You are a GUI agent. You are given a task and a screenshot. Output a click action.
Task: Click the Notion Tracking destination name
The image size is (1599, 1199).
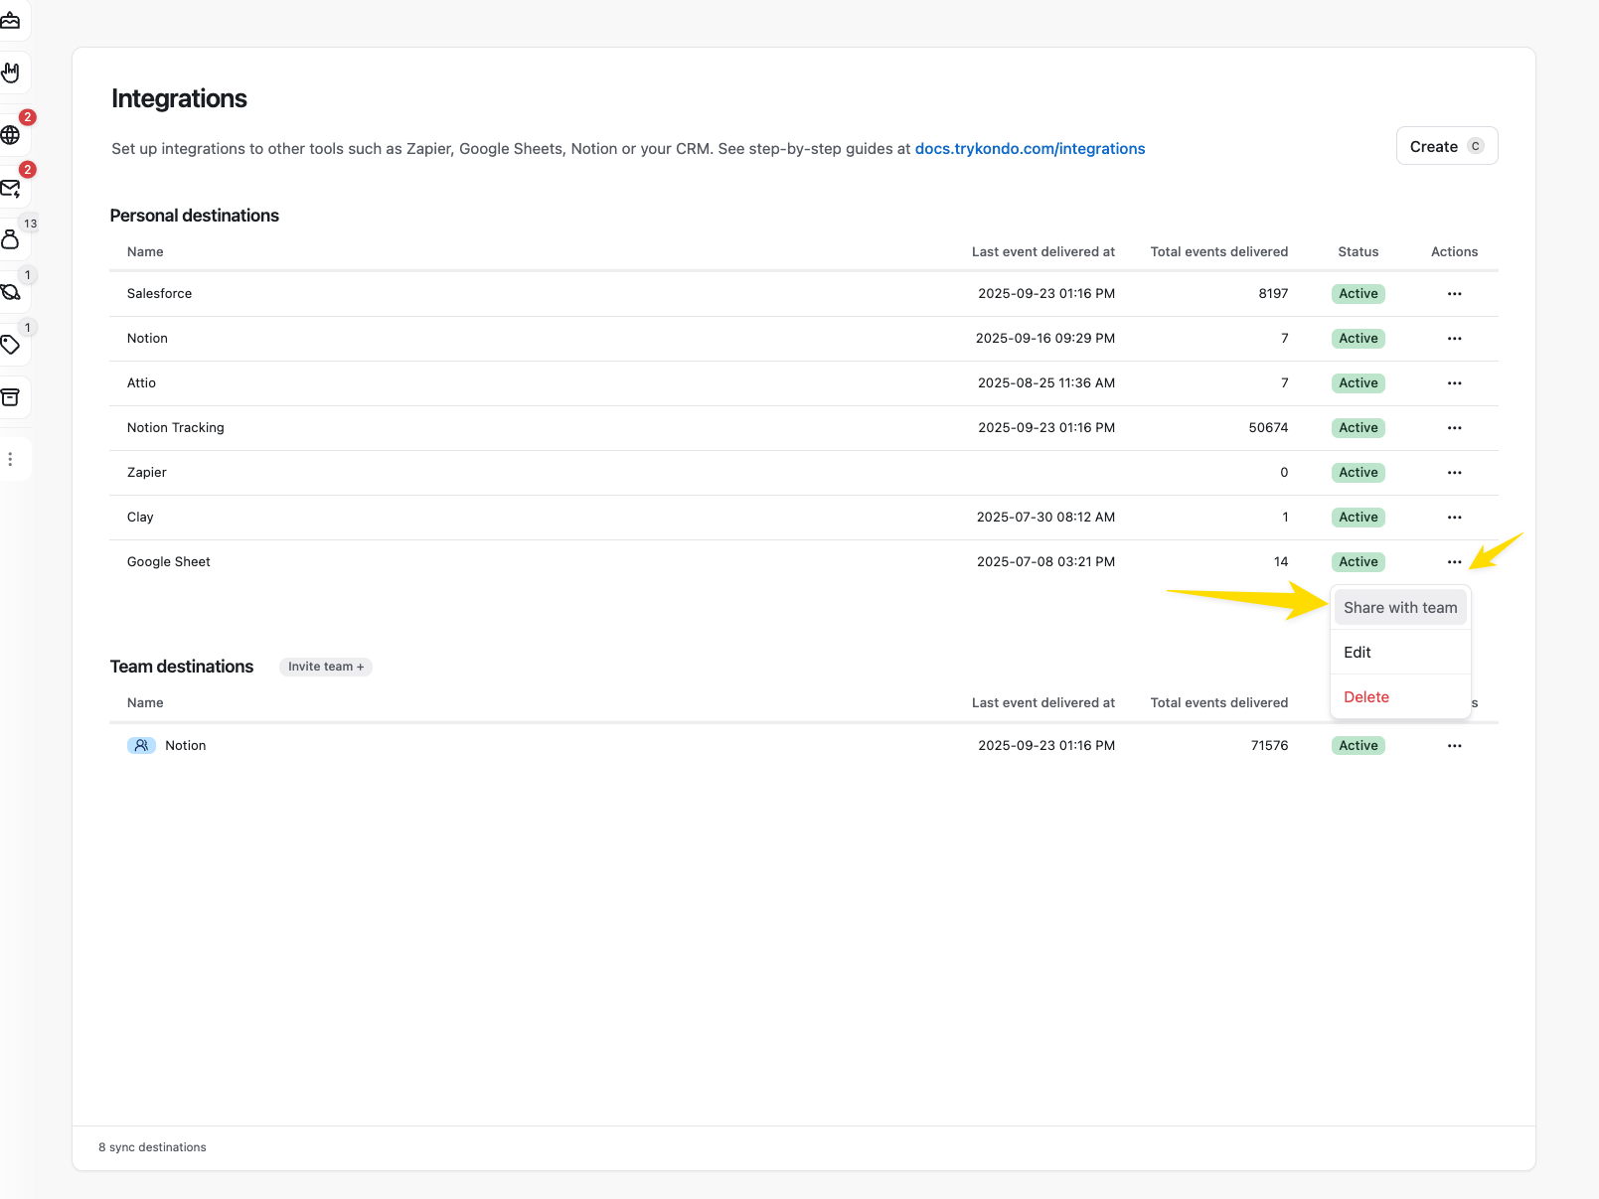coord(176,428)
